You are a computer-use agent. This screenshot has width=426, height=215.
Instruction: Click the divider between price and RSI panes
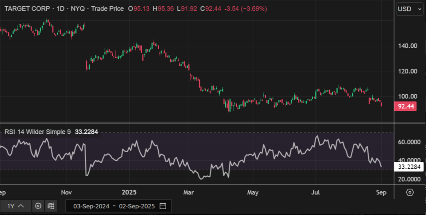[197, 123]
